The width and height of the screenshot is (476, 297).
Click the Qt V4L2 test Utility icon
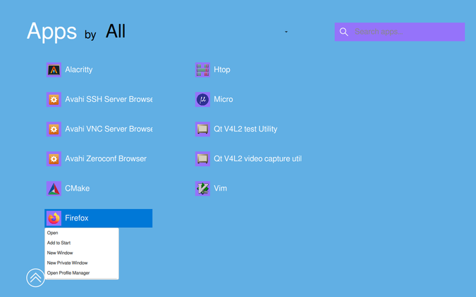(202, 129)
